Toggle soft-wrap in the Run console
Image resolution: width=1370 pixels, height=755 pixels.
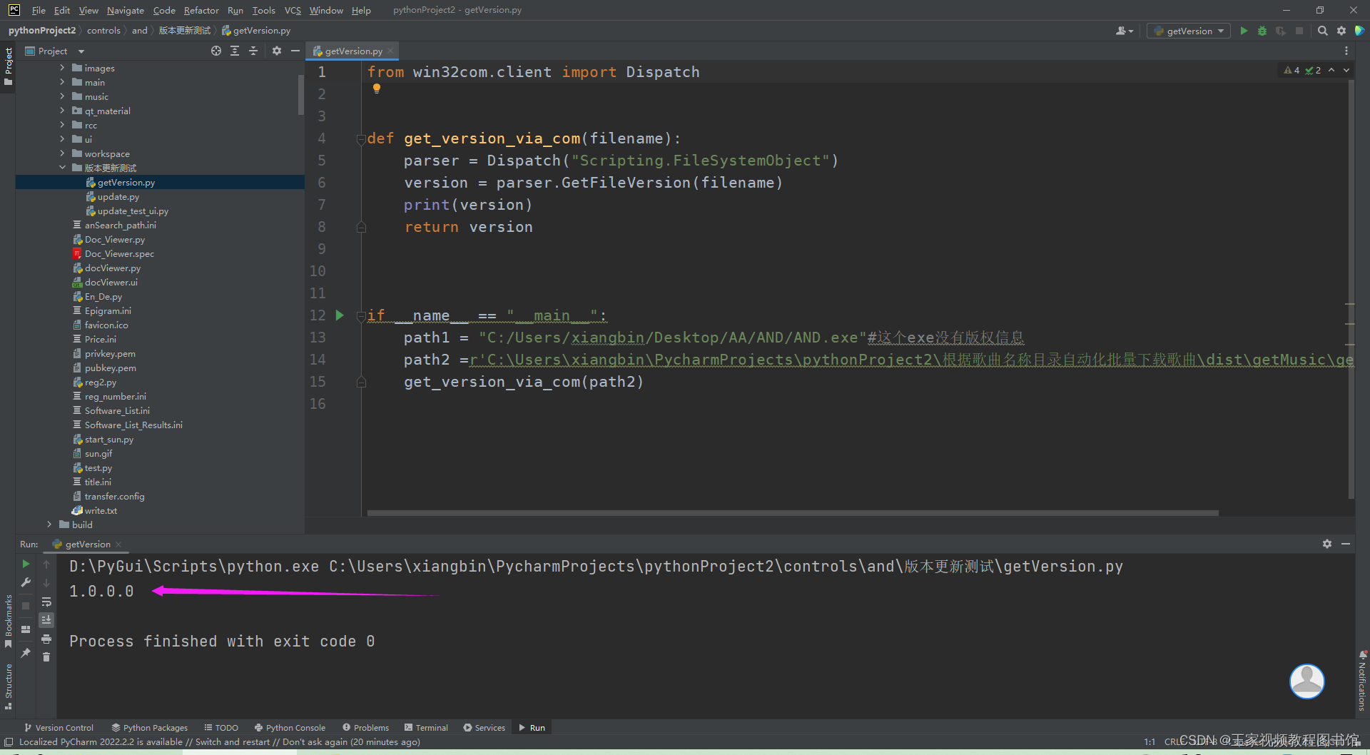click(x=46, y=602)
